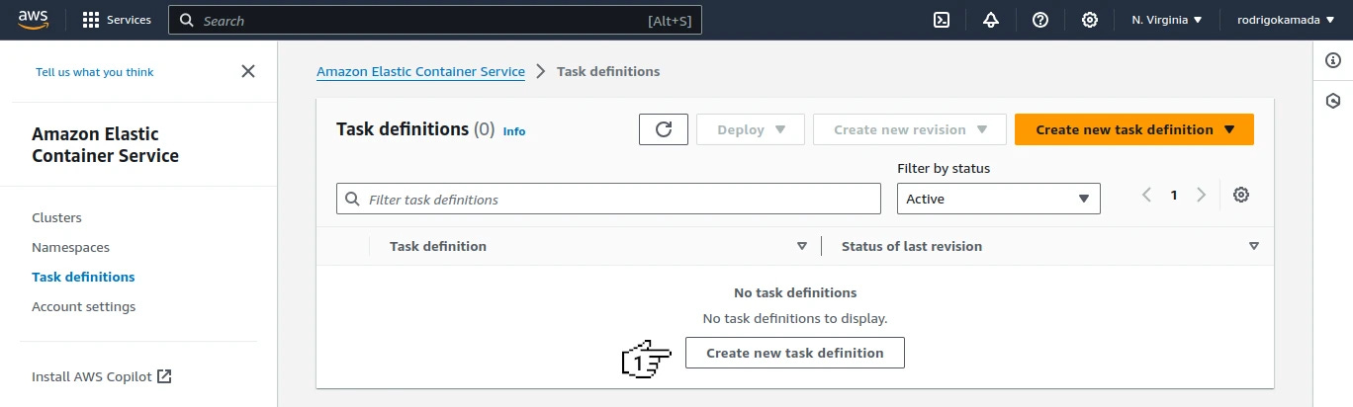Select Clusters in the sidebar
Screen dimensions: 1353x407
56,217
